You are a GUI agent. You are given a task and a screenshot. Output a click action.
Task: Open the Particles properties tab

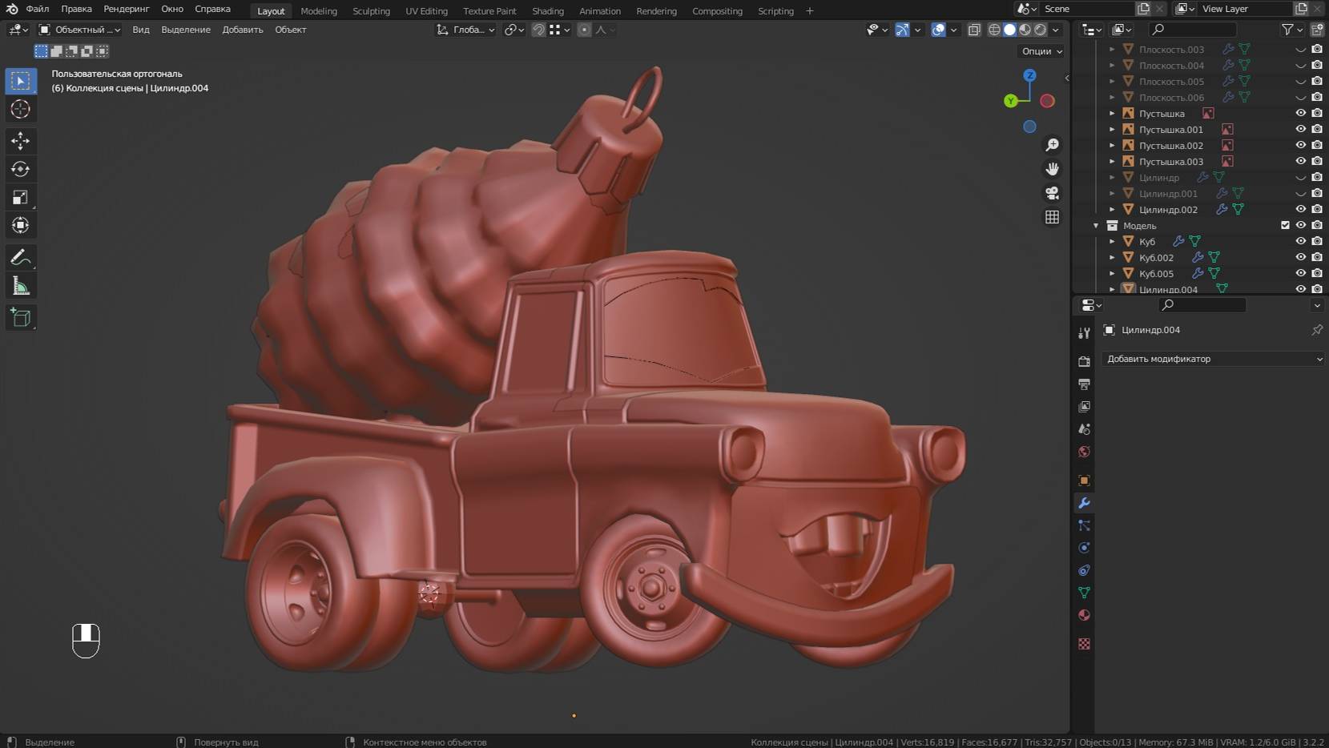coord(1084,525)
